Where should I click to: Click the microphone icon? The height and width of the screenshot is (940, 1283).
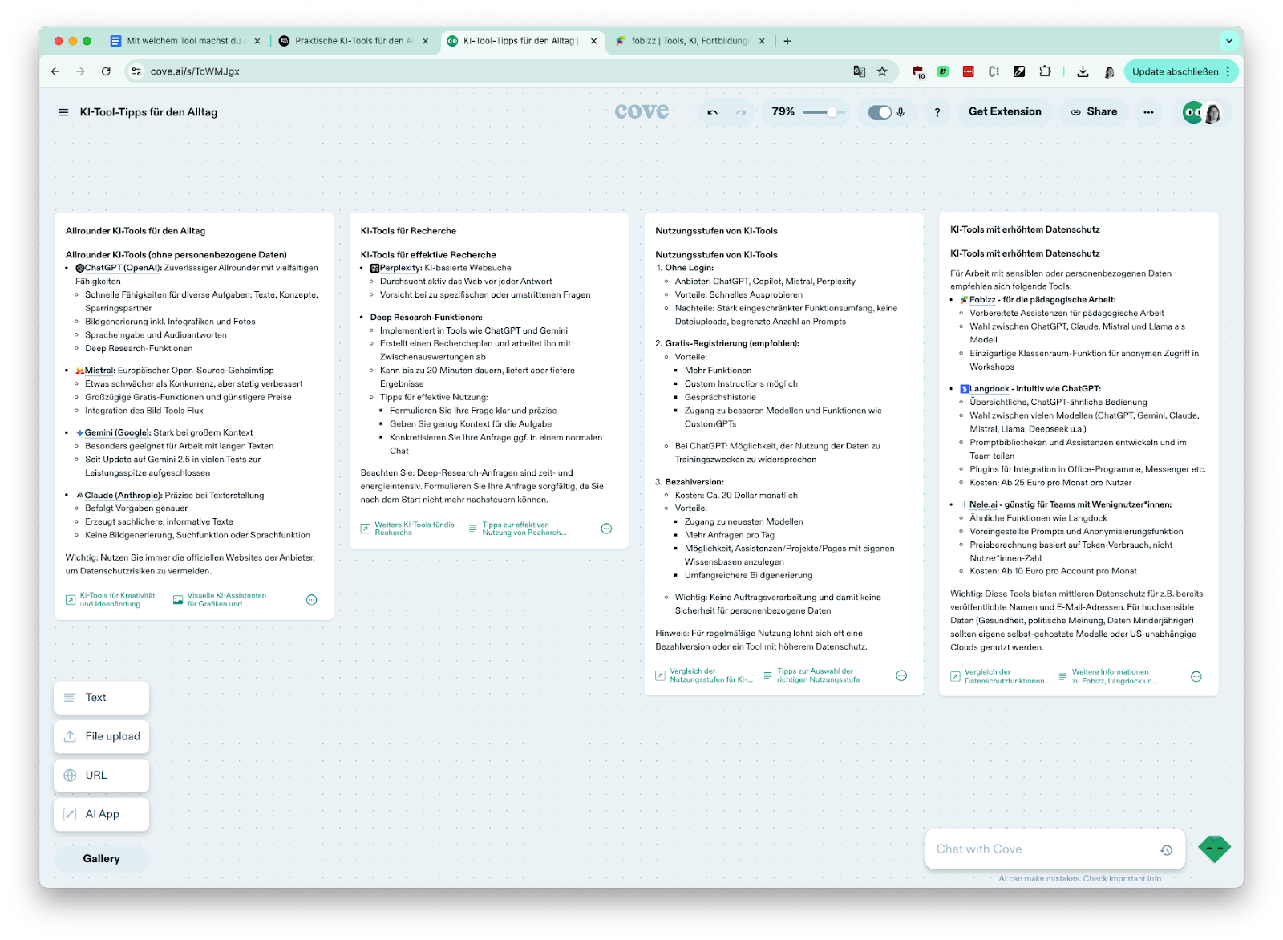(901, 112)
